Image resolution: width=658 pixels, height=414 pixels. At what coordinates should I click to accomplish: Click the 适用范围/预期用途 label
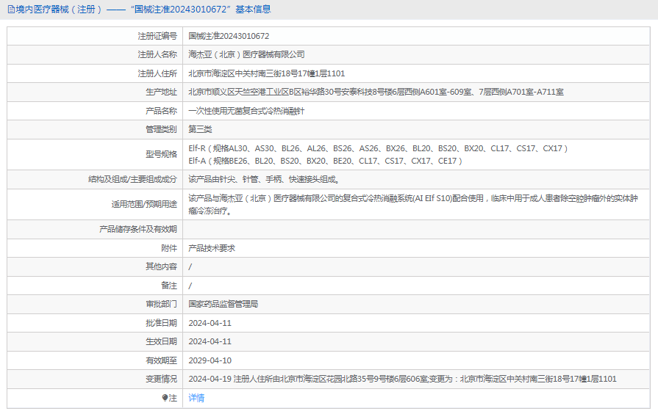tap(144, 204)
